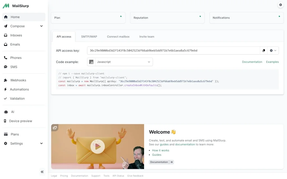Open the How it works guide
Screen dimensions: 287x179
coord(161,150)
